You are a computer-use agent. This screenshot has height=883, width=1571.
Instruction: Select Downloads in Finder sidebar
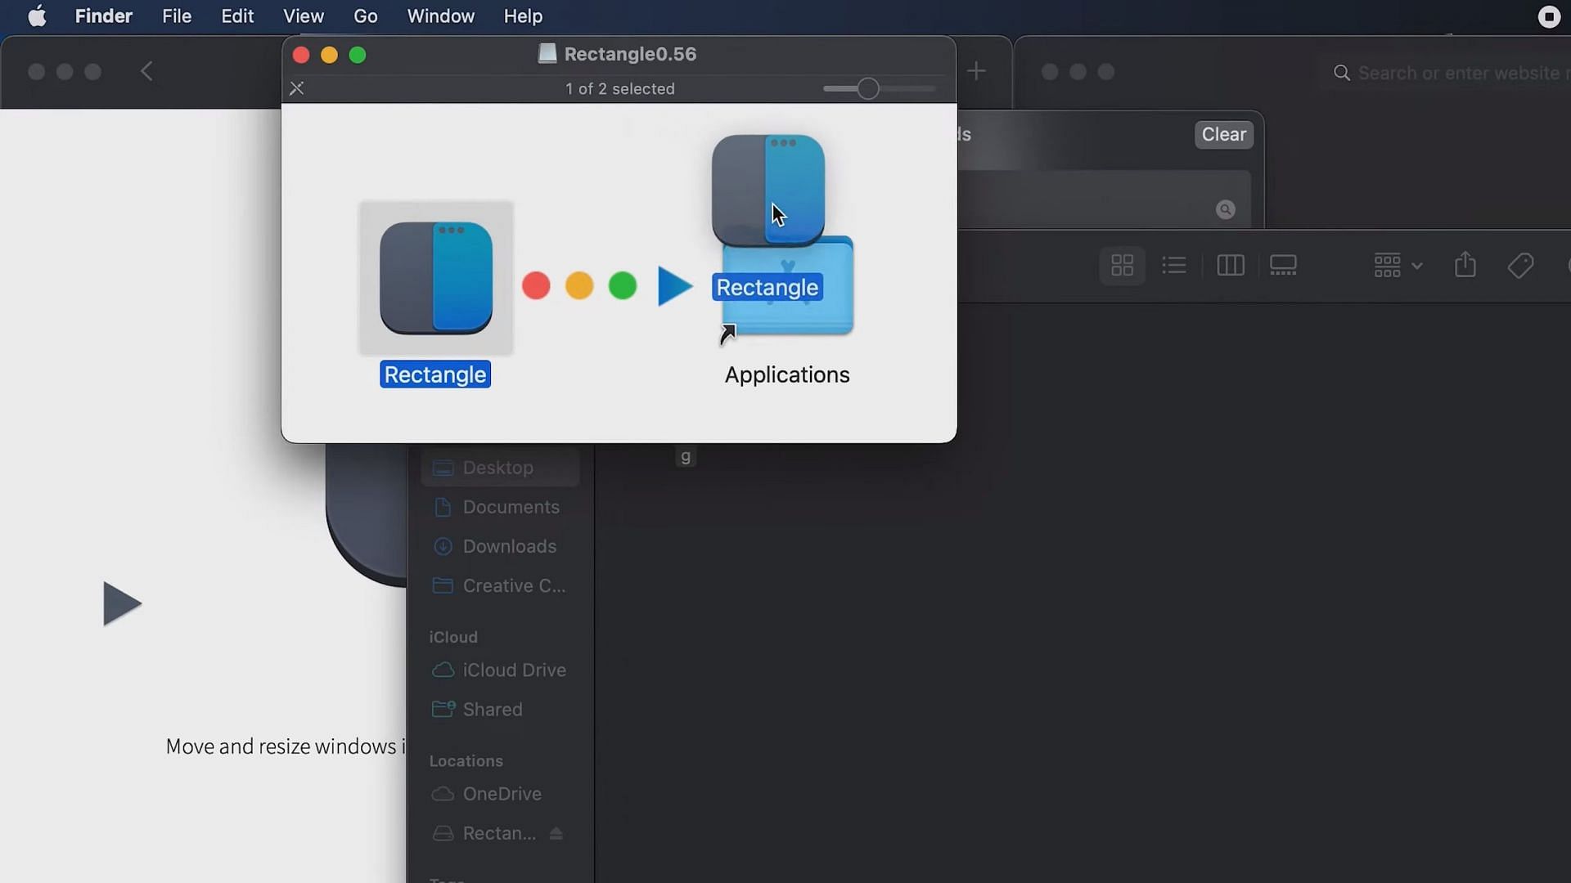pos(500,546)
